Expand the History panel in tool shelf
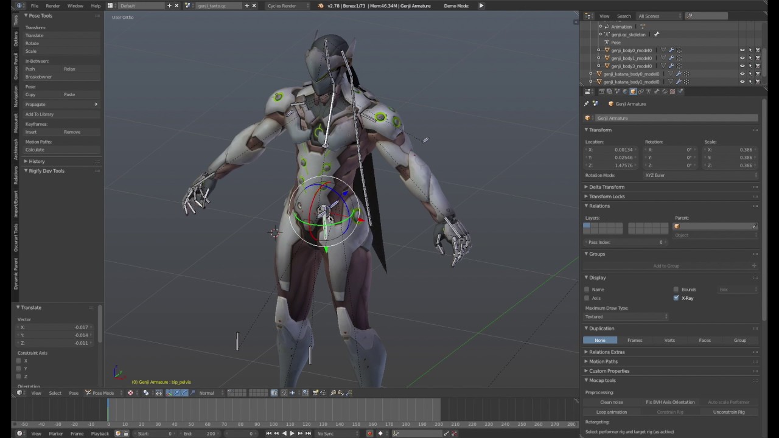Viewport: 779px width, 438px height. click(36, 161)
